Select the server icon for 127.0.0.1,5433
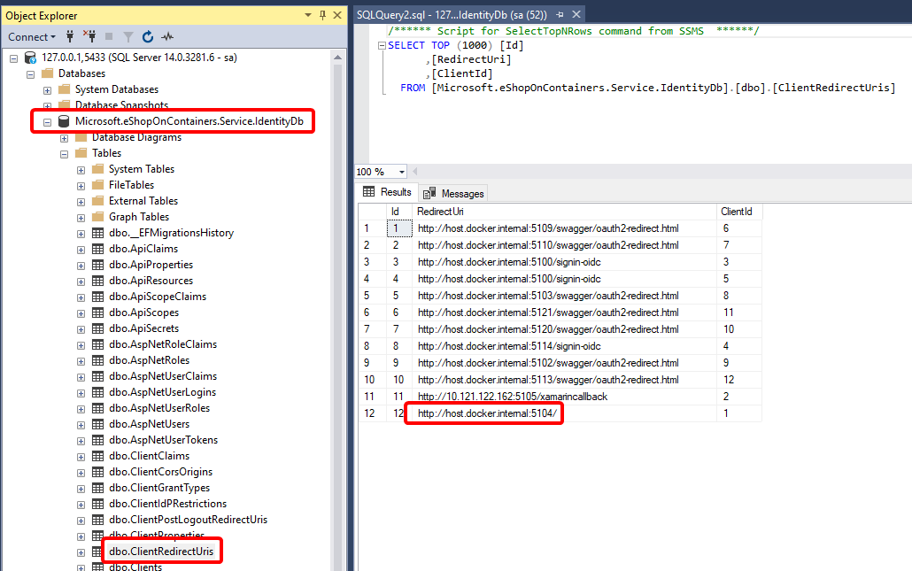Image resolution: width=912 pixels, height=571 pixels. click(x=30, y=58)
